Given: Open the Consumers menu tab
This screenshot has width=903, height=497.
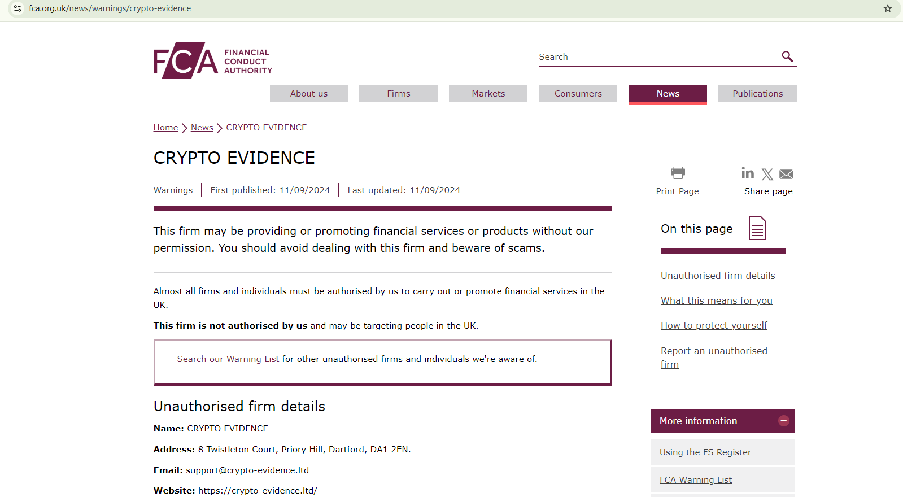Looking at the screenshot, I should (x=578, y=94).
